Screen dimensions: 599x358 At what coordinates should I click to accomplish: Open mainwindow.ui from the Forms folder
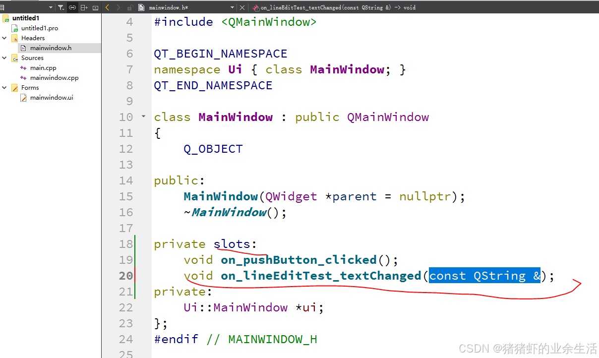52,98
